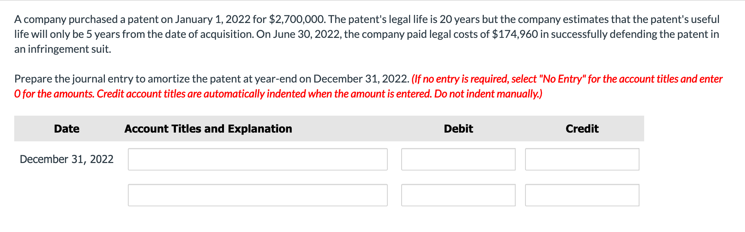
Task: Click the second row Debit amount field
Action: click(x=458, y=195)
